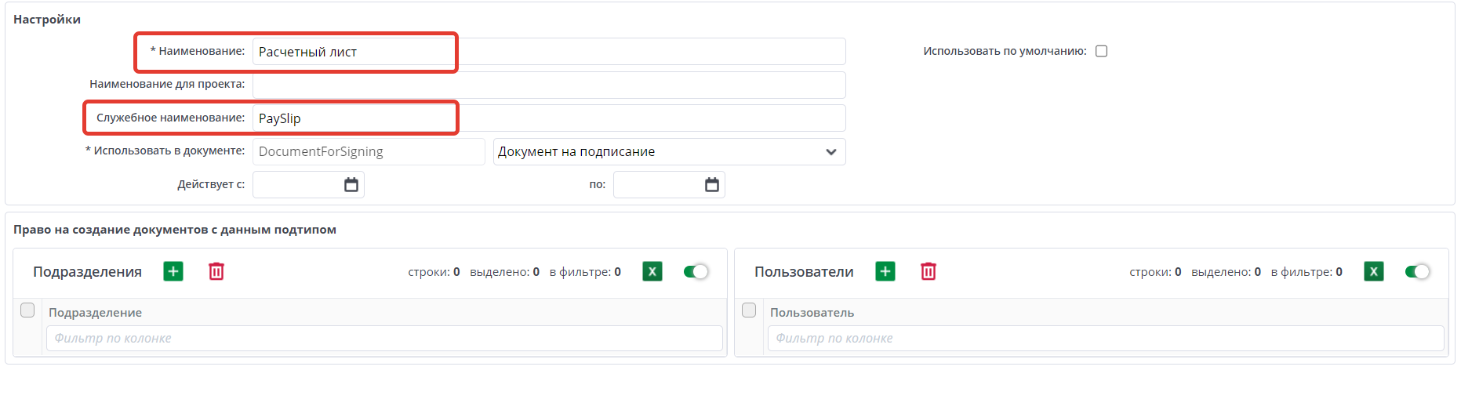Check Использовать по умолчанию checkbox
The image size is (1461, 410).
pyautogui.click(x=1101, y=51)
